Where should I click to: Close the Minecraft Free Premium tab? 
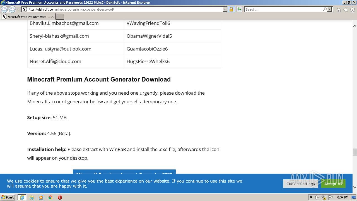tap(52, 17)
